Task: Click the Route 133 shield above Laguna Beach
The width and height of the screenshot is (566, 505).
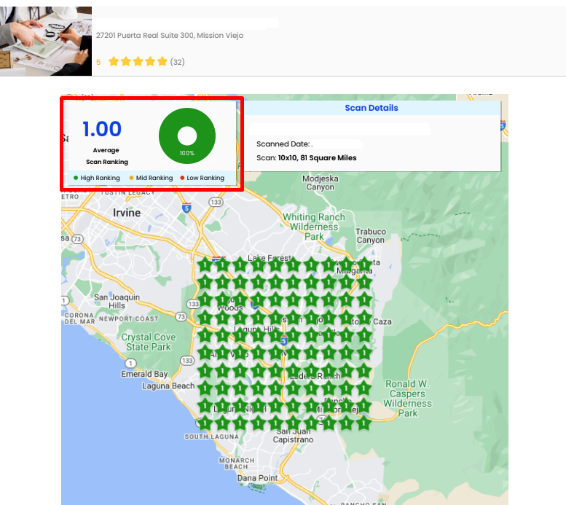Action: 187,361
